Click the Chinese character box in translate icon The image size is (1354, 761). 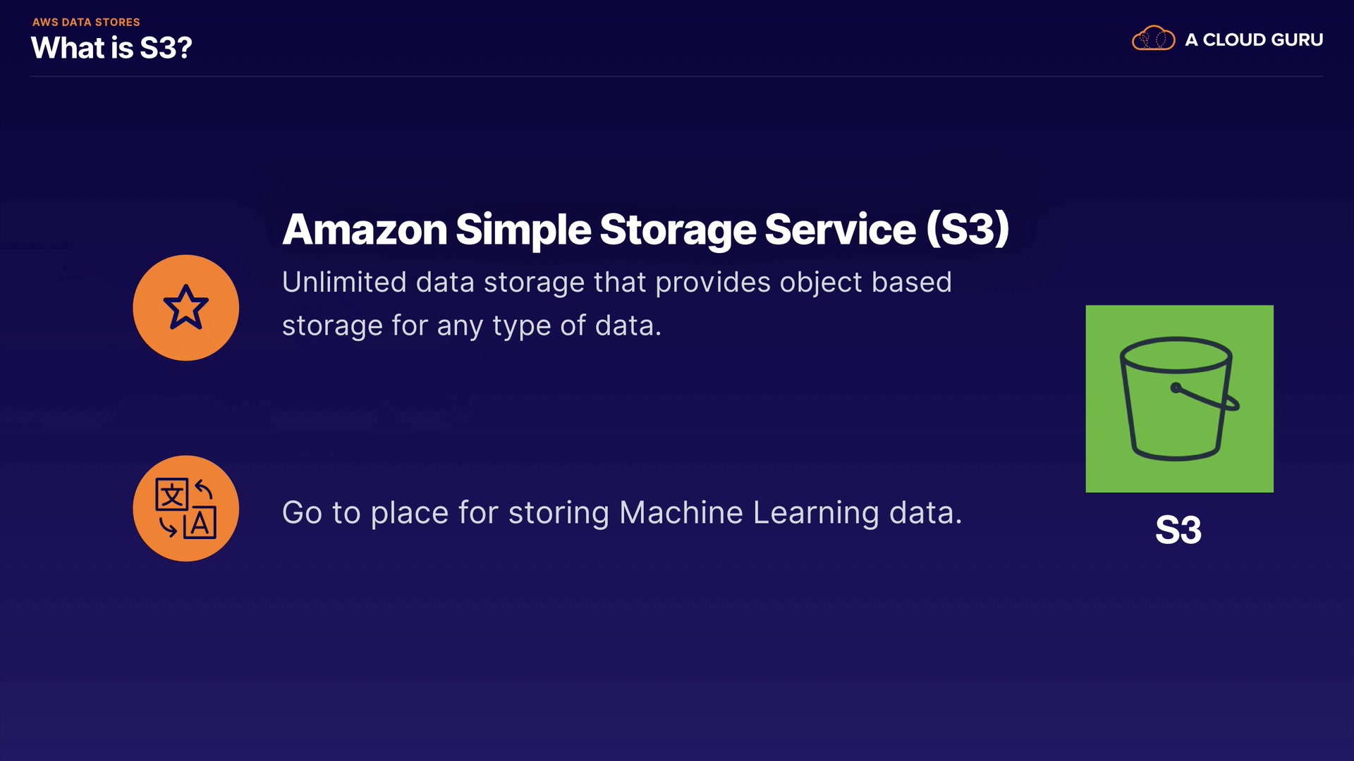coord(171,495)
